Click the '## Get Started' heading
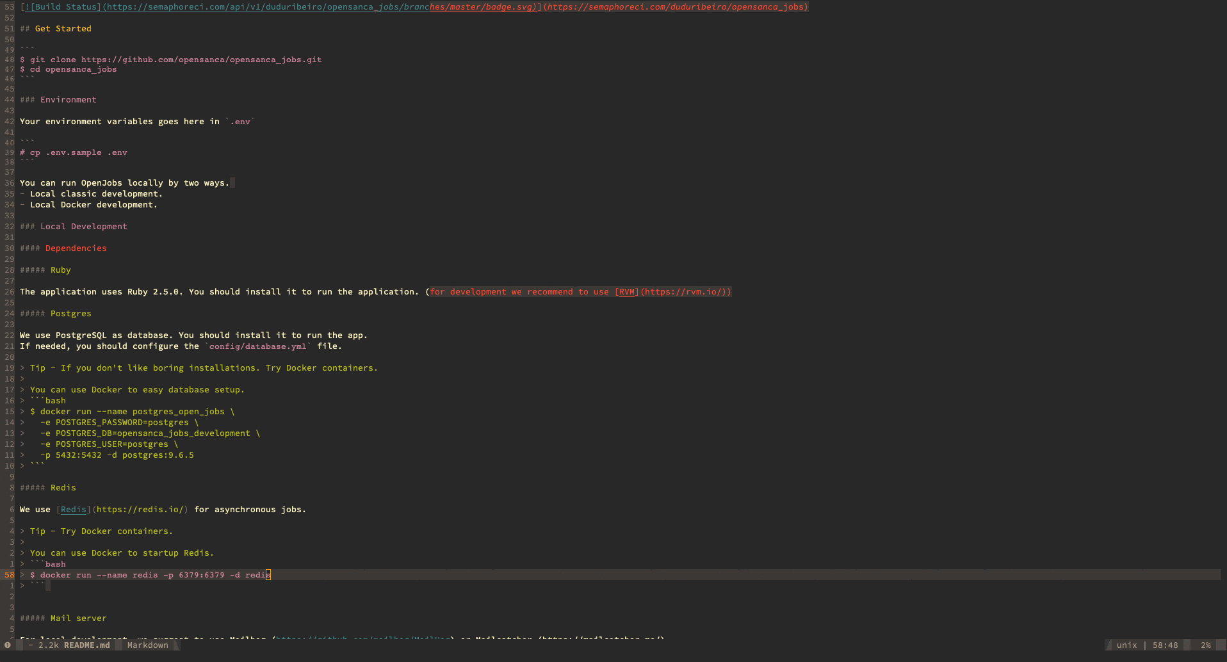The width and height of the screenshot is (1227, 662). coord(56,29)
